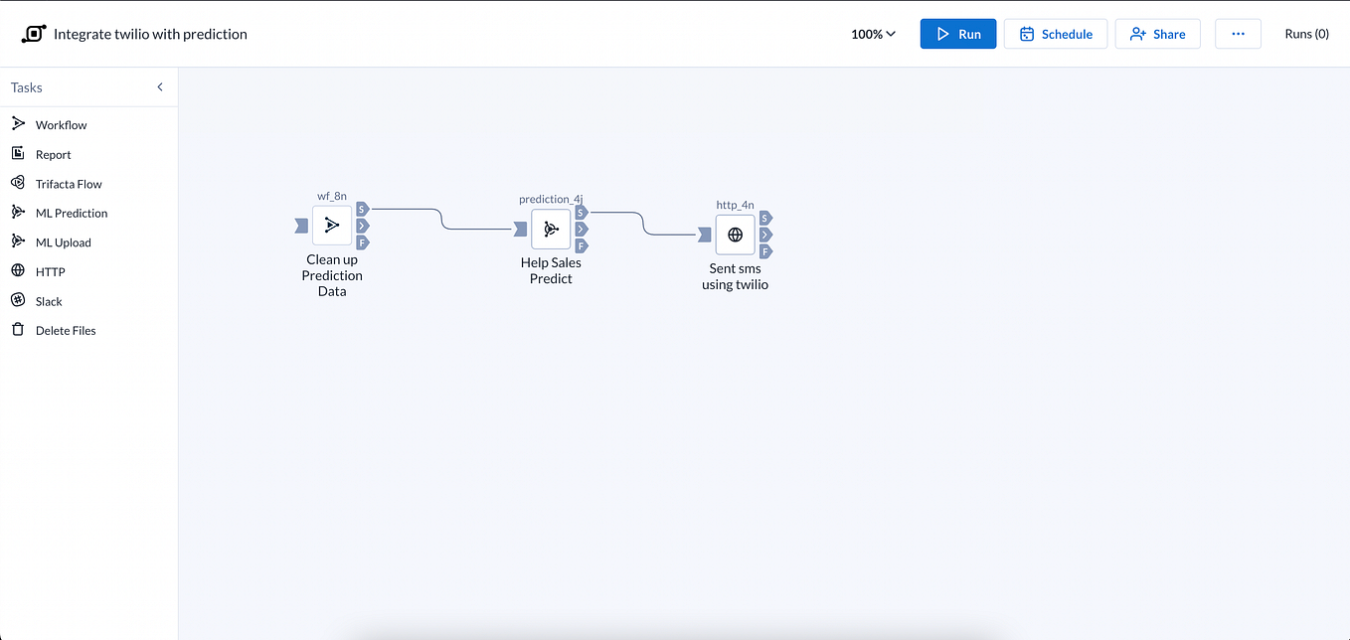Select the HTTP task icon
This screenshot has width=1350, height=640.
pyautogui.click(x=19, y=270)
